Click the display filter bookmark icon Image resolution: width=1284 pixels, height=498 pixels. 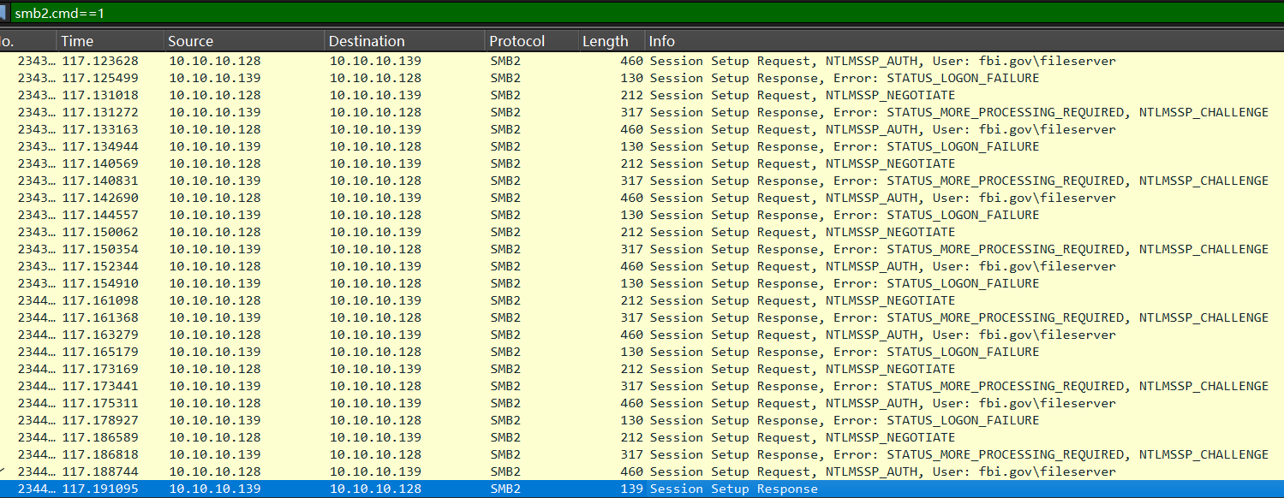3,13
